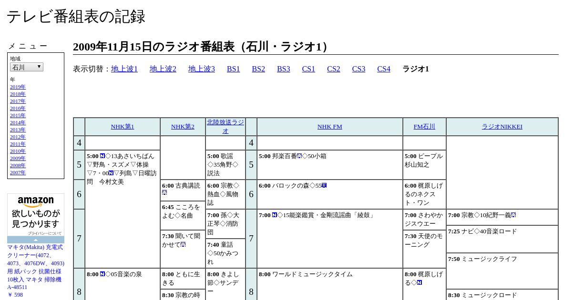Select the 7:25 ナビ◇40音楽ロード program cell

pyautogui.click(x=502, y=239)
